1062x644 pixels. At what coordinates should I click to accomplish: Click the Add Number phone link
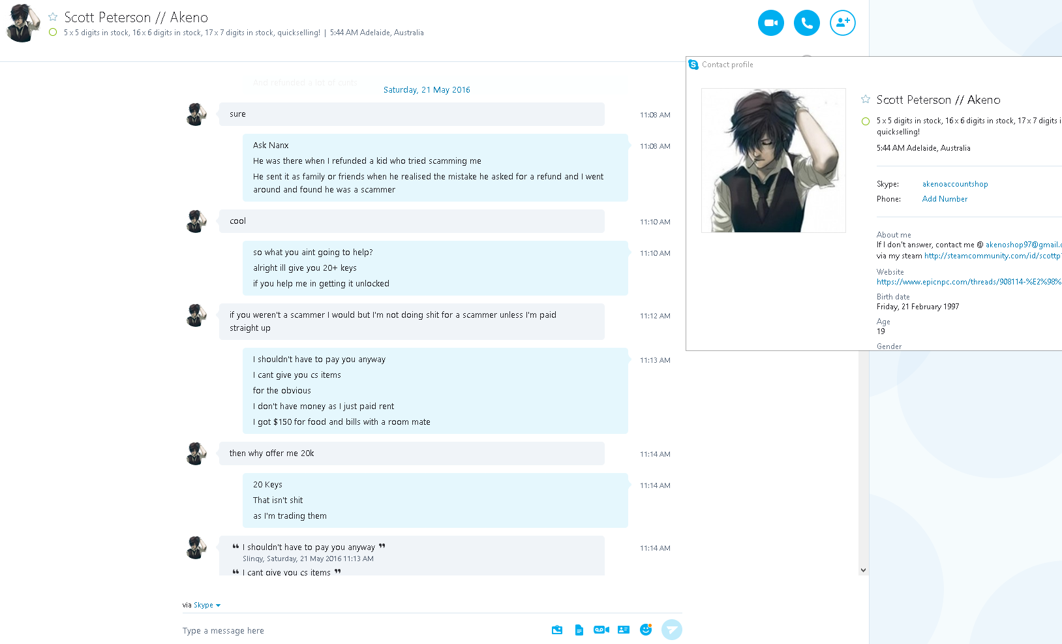[945, 199]
